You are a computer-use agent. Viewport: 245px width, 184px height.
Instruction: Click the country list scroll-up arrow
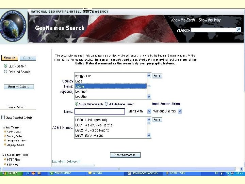coord(149,76)
